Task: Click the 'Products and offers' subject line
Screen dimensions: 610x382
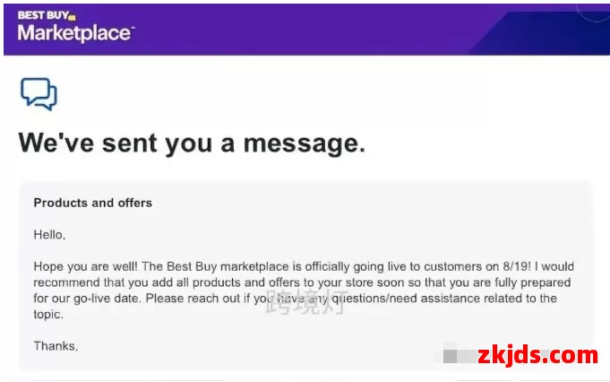Action: (92, 203)
